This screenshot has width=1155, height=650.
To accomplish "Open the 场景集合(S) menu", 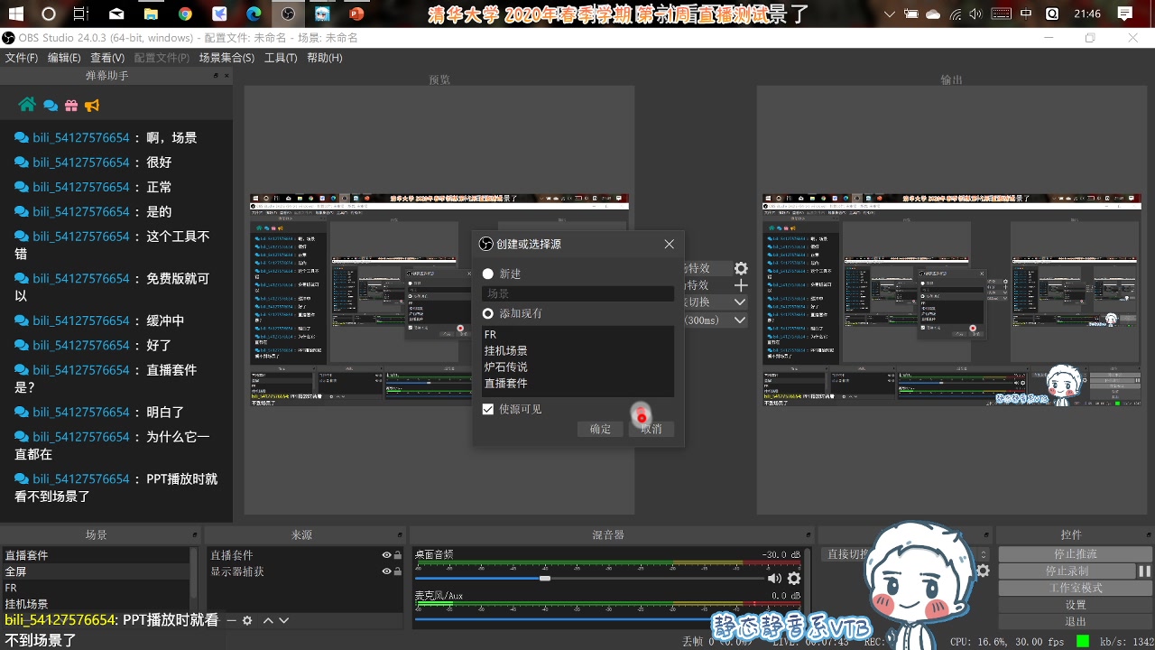I will click(x=226, y=58).
